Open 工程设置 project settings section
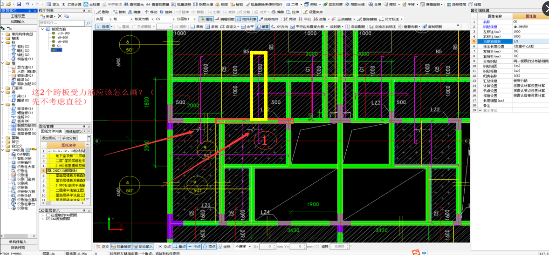 point(18,16)
